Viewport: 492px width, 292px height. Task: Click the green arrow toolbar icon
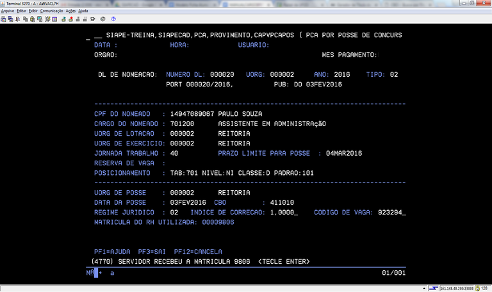coord(63,19)
